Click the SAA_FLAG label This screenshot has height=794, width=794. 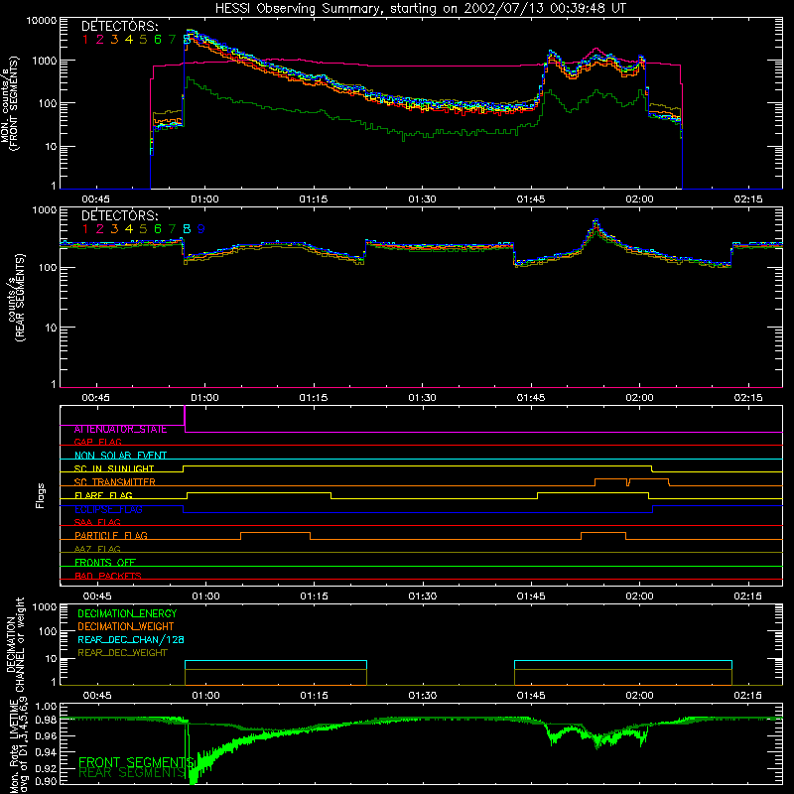coord(97,522)
